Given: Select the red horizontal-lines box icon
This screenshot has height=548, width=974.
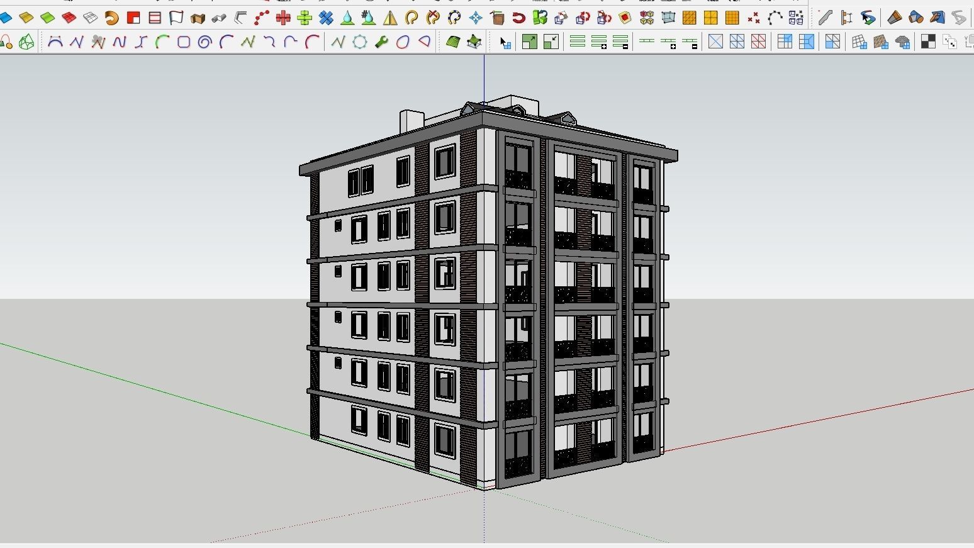Looking at the screenshot, I should [154, 18].
